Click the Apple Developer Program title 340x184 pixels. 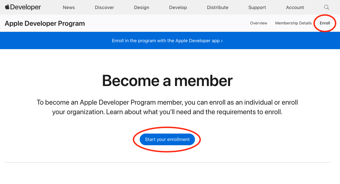(45, 23)
